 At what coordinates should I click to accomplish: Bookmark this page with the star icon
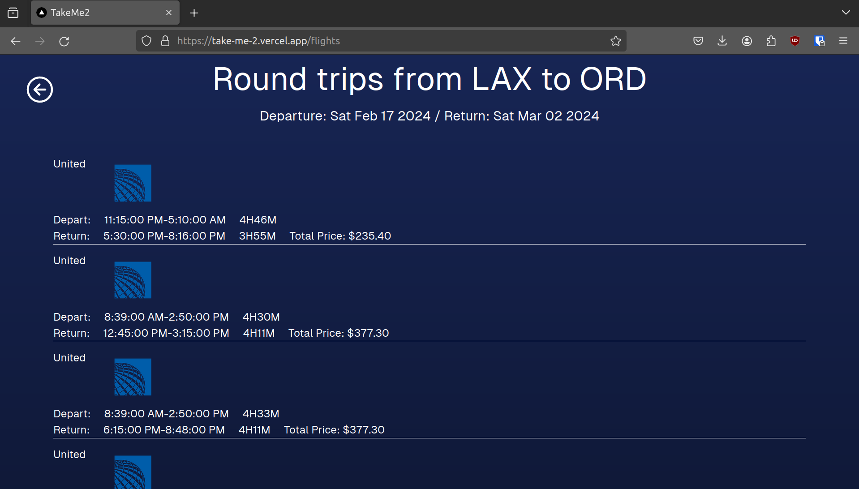pos(615,41)
